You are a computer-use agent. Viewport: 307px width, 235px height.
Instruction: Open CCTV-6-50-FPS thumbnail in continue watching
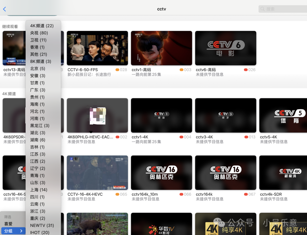coord(97,48)
